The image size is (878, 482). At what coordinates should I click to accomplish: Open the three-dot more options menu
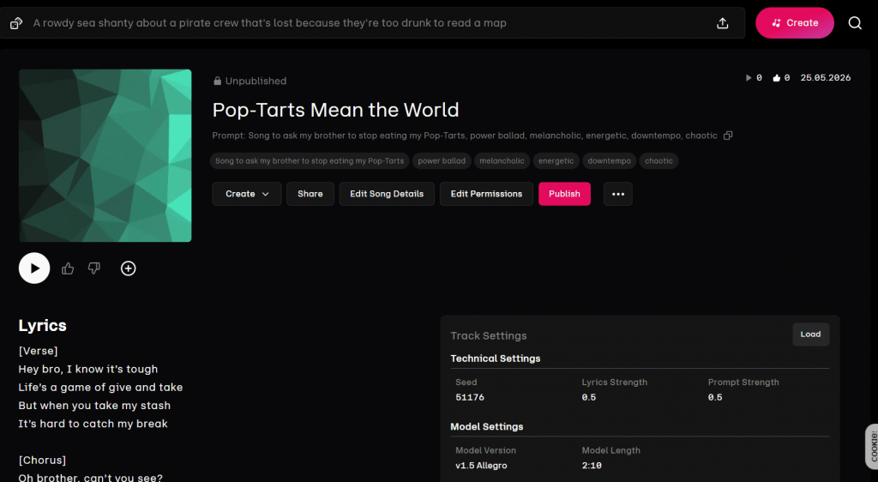pyautogui.click(x=618, y=194)
